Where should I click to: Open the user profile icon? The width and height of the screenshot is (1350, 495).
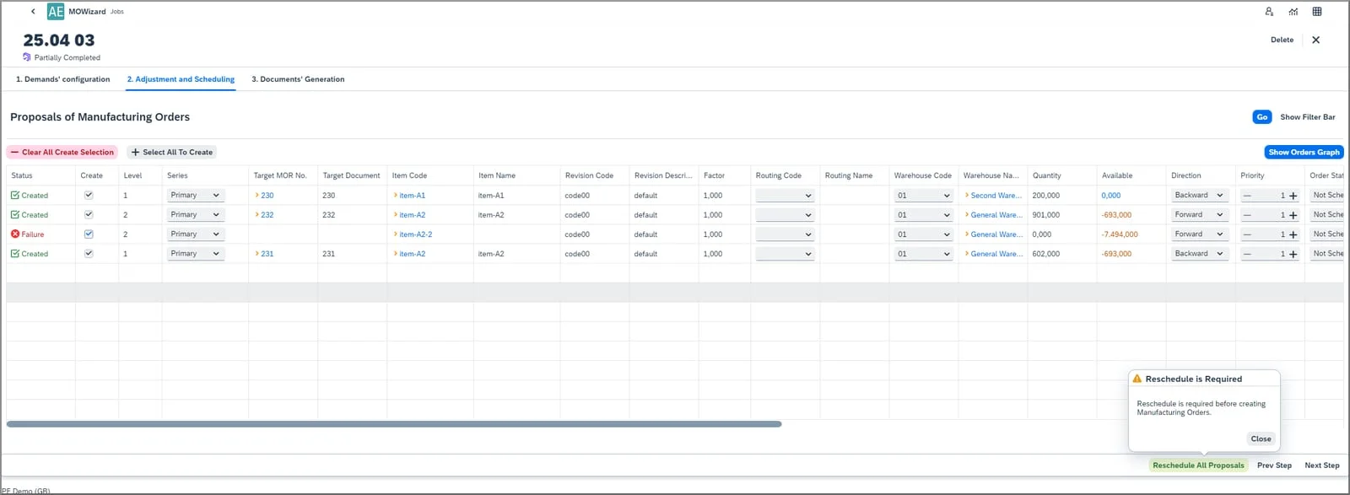click(1269, 12)
